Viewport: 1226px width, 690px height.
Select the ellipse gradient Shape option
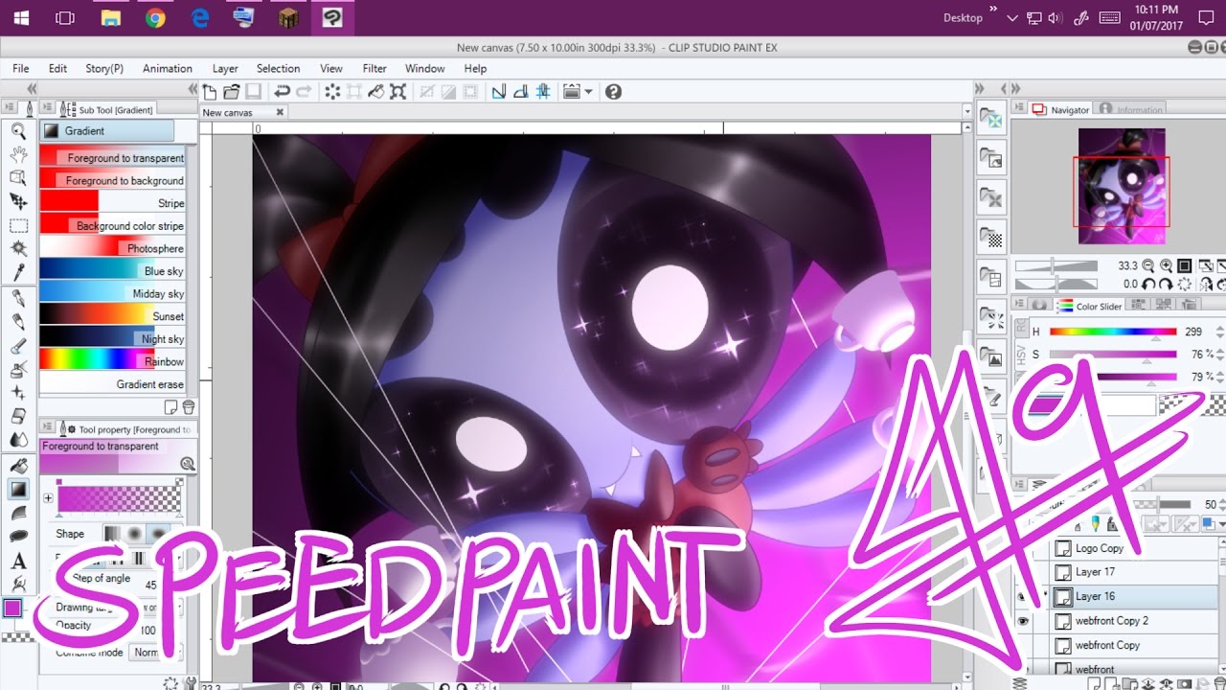tap(158, 533)
